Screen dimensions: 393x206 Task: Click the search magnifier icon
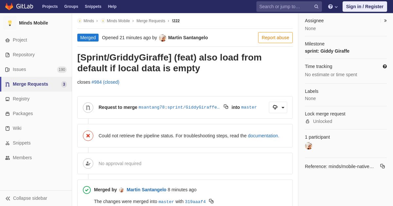click(316, 7)
